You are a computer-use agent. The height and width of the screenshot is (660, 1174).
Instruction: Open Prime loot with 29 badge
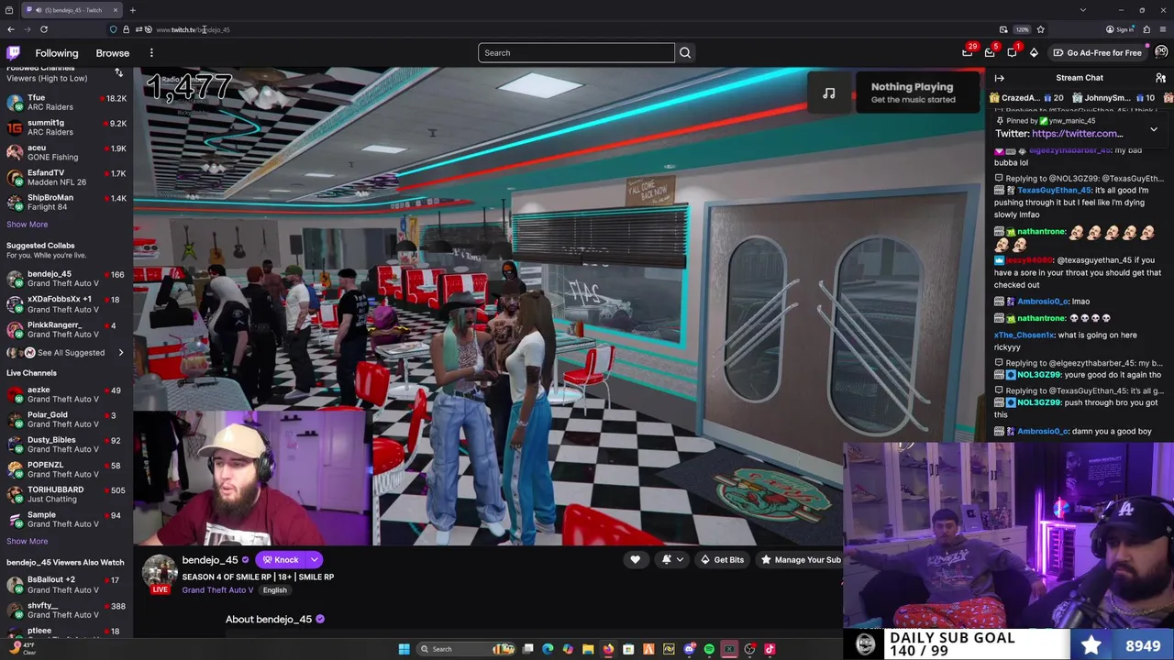(x=967, y=52)
